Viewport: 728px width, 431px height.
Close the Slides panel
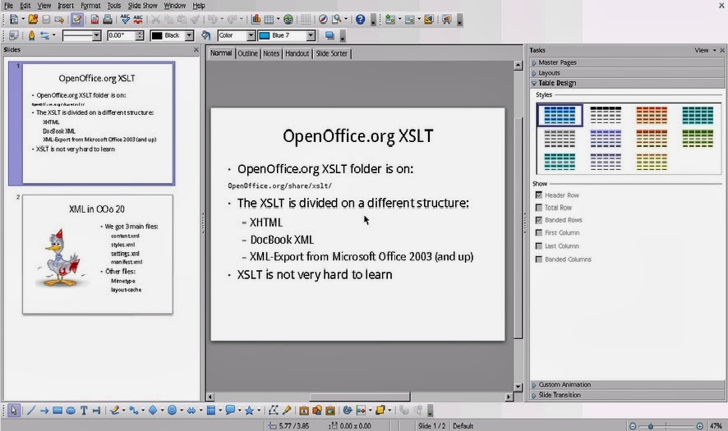coord(196,49)
